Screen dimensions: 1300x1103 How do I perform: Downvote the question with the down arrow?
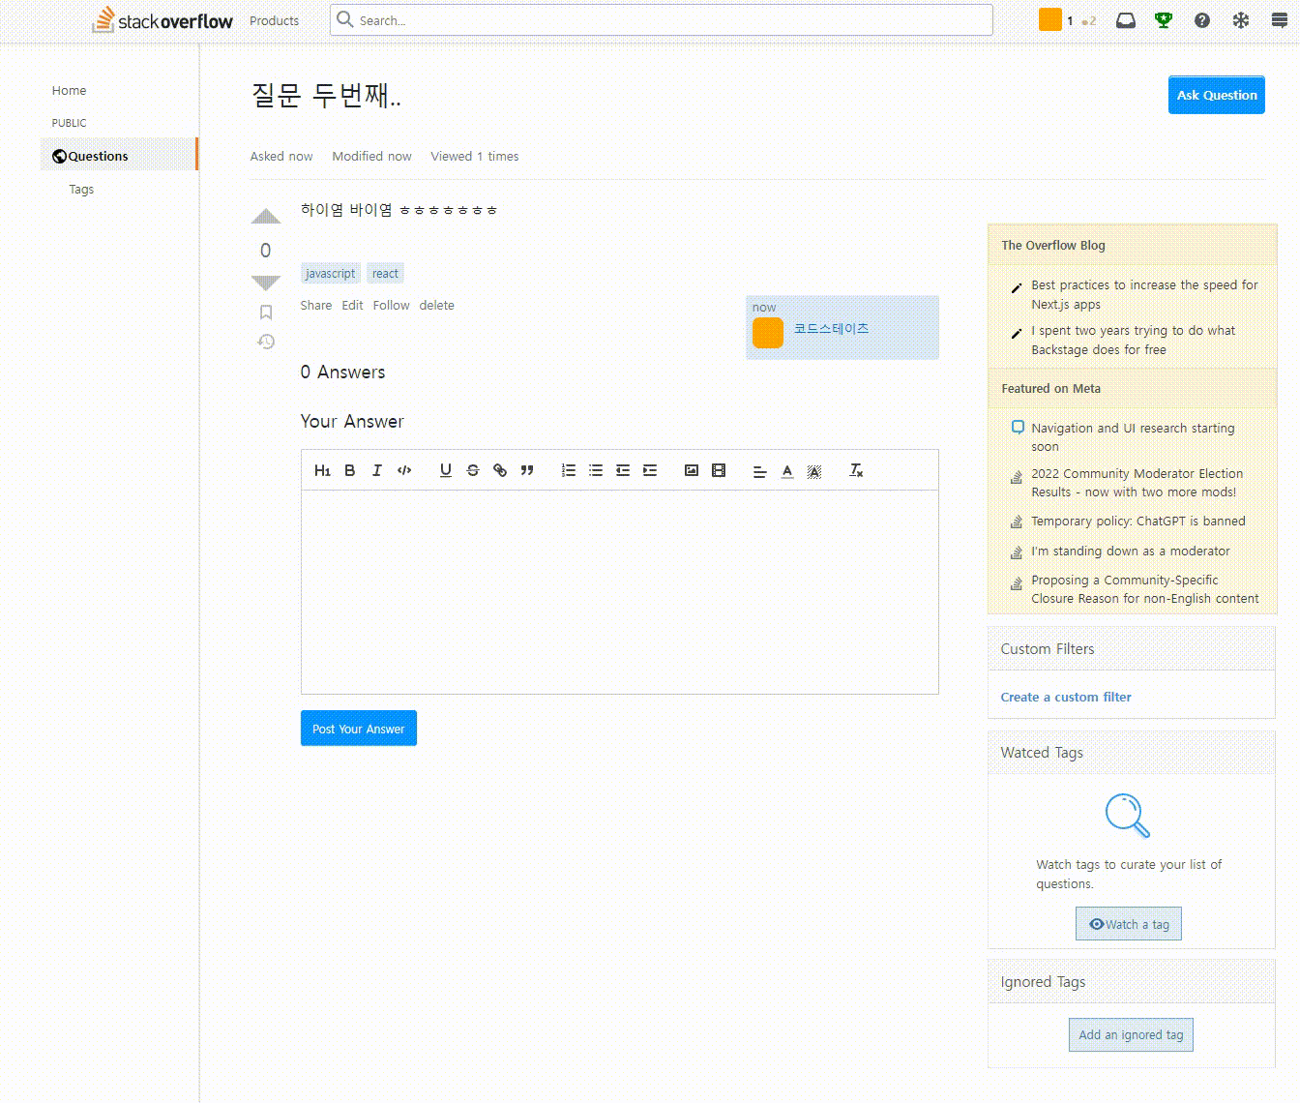pyautogui.click(x=266, y=283)
